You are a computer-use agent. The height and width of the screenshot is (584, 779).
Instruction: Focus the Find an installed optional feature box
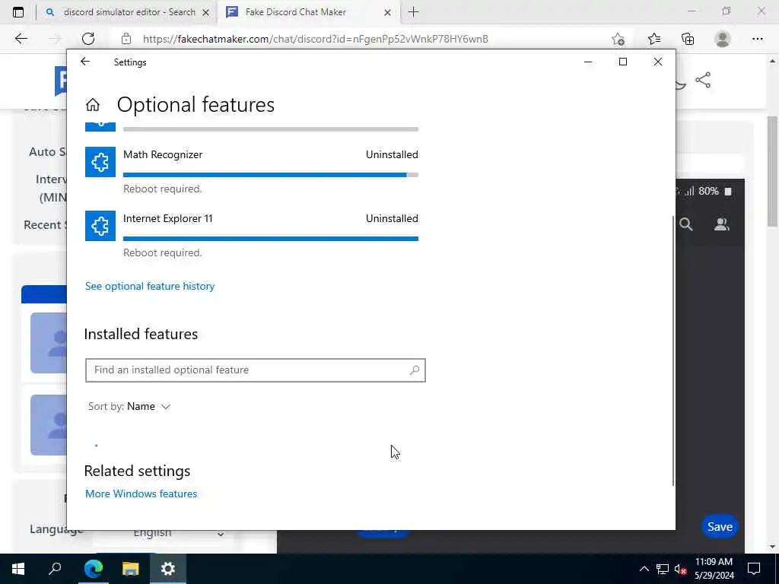(x=256, y=370)
